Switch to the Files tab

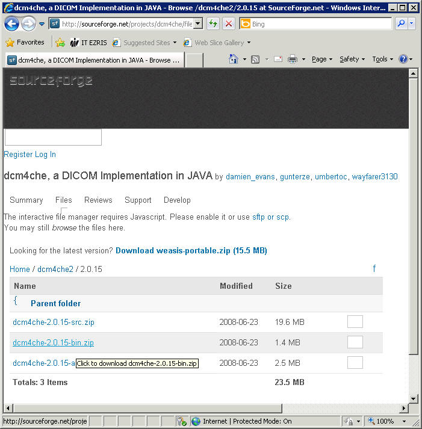[x=63, y=200]
